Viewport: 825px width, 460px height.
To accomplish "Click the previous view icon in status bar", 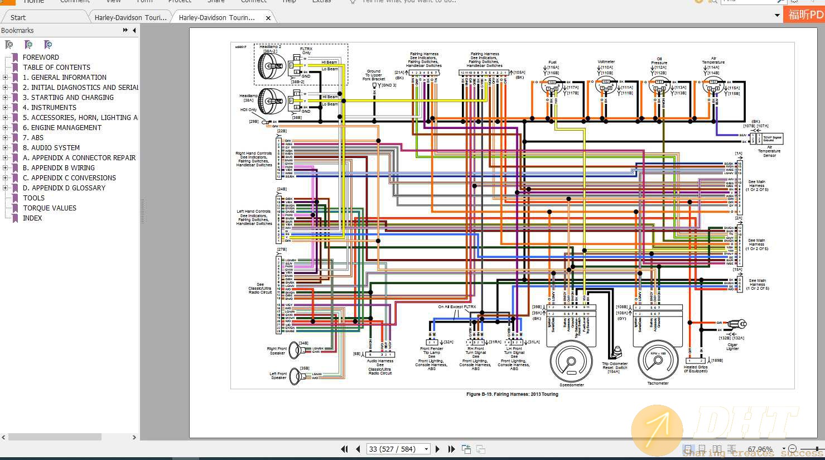I will coord(466,449).
